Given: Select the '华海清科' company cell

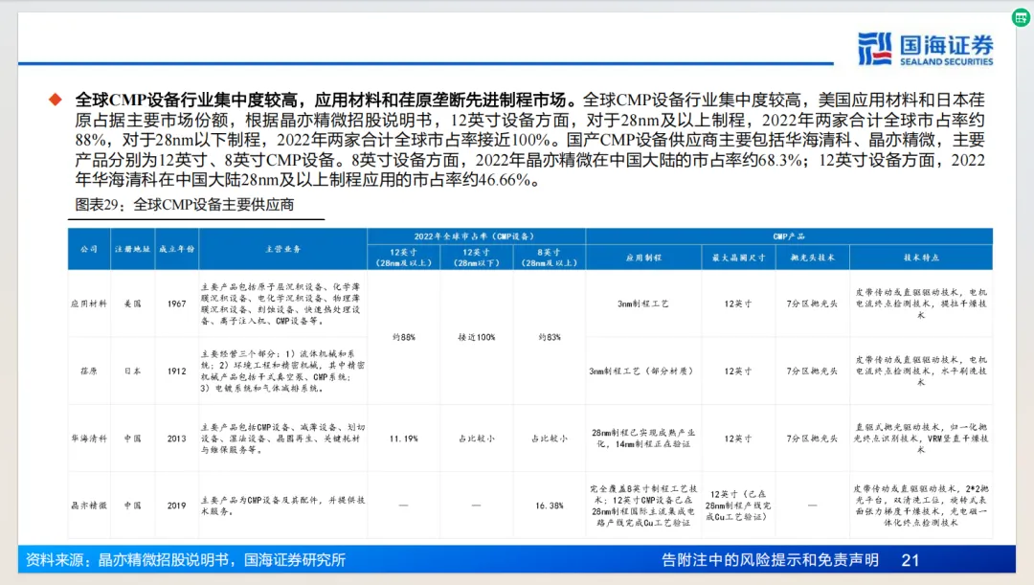Looking at the screenshot, I should 89,439.
